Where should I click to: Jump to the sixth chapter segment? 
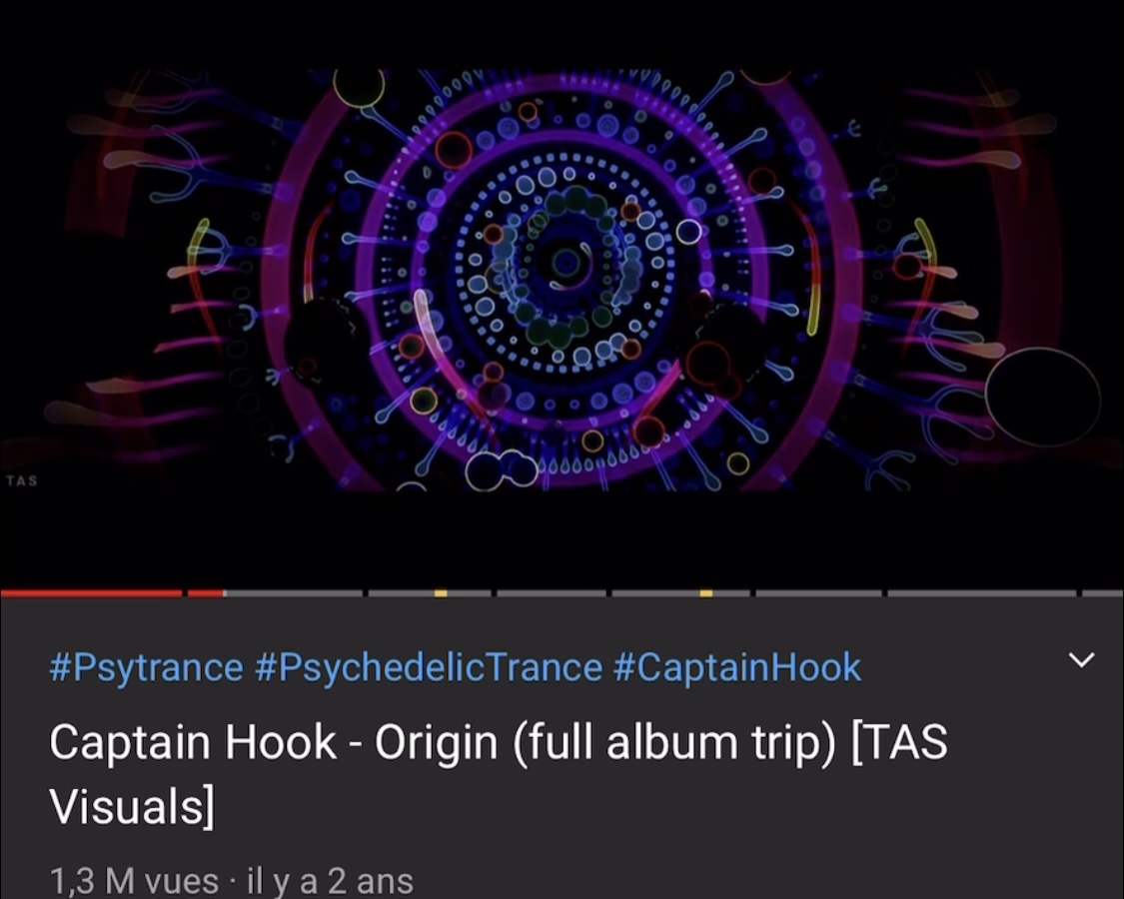pos(818,593)
